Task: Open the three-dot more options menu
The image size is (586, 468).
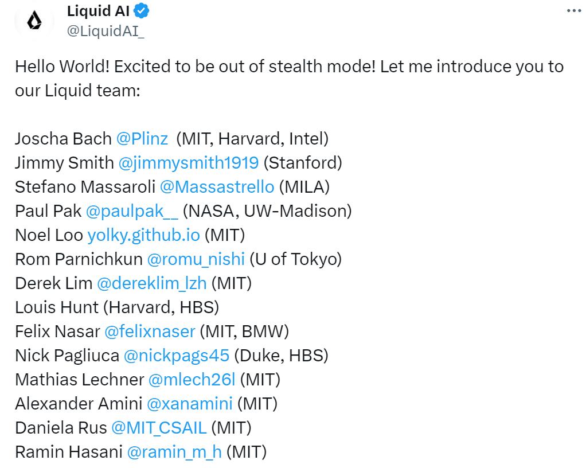Action: 573,11
